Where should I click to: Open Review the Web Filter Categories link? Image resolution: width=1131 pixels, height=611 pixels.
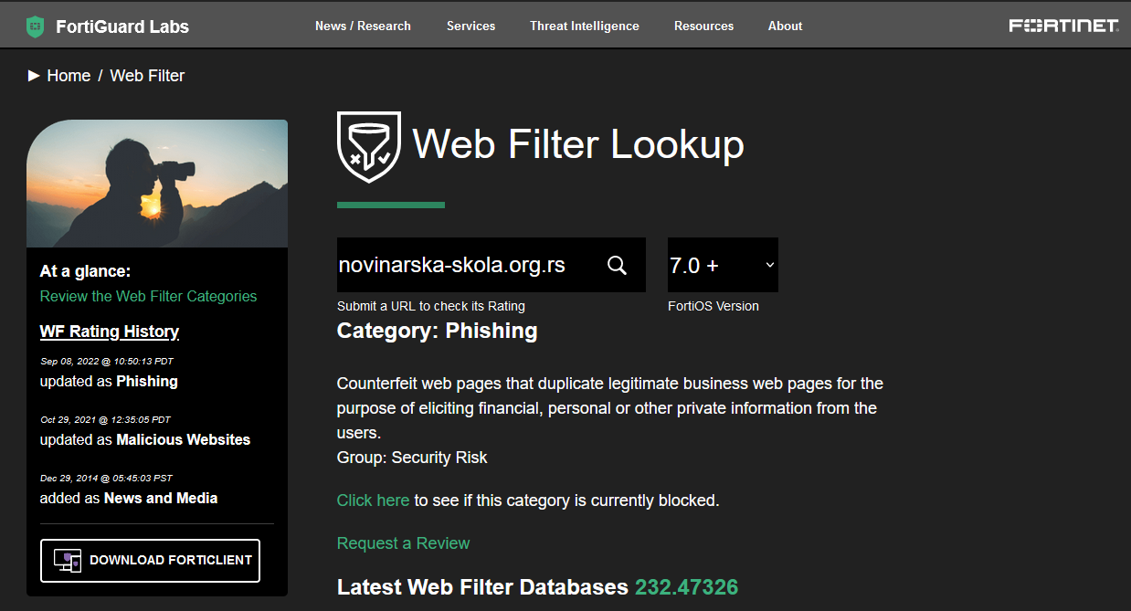point(149,296)
